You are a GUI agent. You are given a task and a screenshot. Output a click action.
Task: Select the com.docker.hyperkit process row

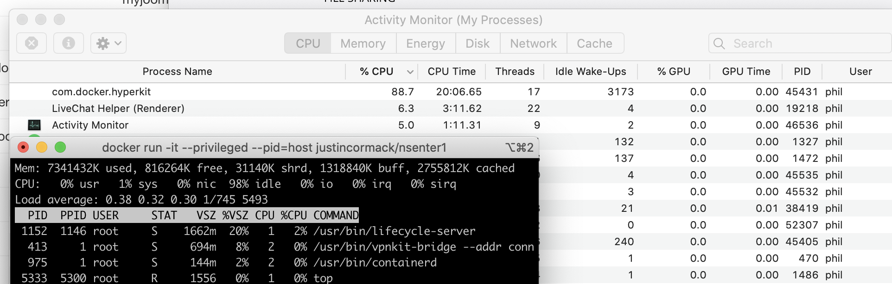[451, 92]
